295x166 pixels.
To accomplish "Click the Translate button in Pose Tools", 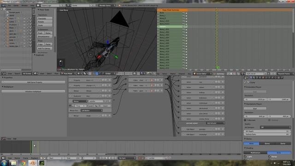I will 45,18.
